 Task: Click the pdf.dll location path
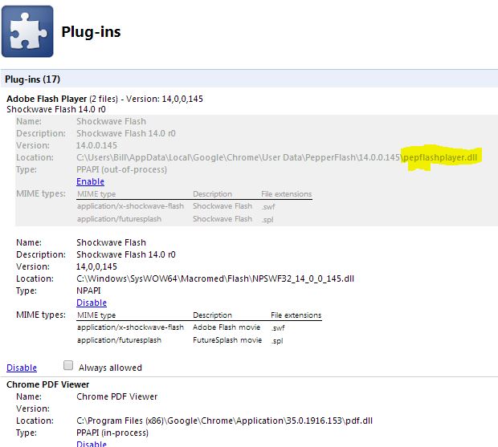pyautogui.click(x=224, y=421)
